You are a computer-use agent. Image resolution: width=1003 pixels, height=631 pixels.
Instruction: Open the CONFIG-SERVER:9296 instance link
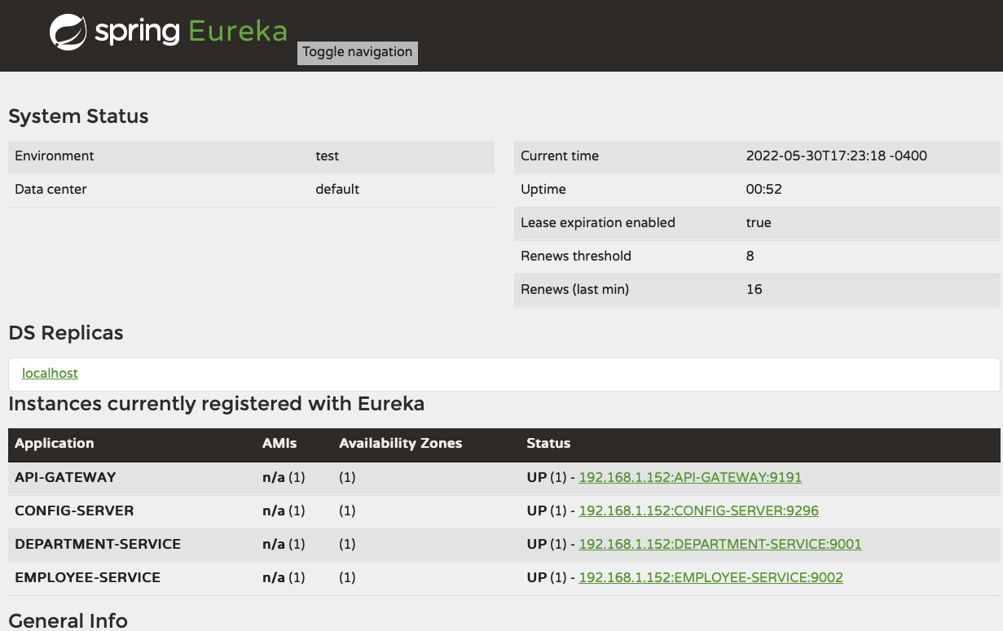tap(698, 510)
